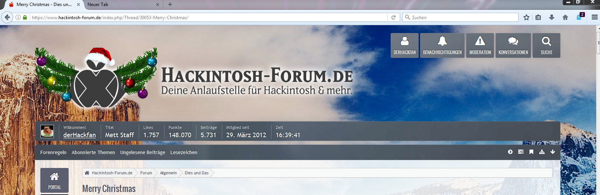
Task: Open a new tab with plus button
Action: [x=170, y=5]
